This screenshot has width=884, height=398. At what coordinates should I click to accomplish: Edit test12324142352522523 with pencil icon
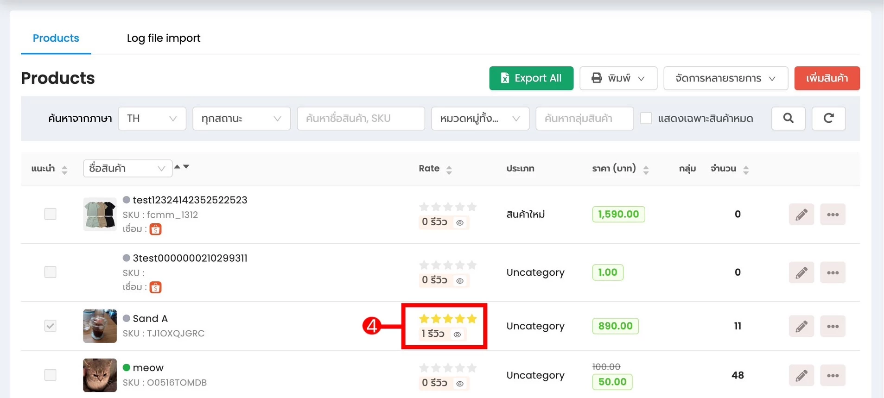point(801,214)
